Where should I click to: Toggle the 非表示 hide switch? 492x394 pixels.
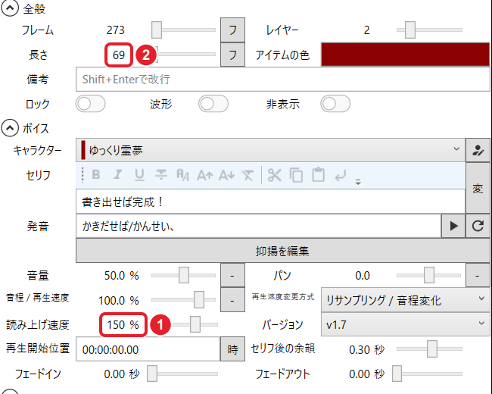[335, 104]
